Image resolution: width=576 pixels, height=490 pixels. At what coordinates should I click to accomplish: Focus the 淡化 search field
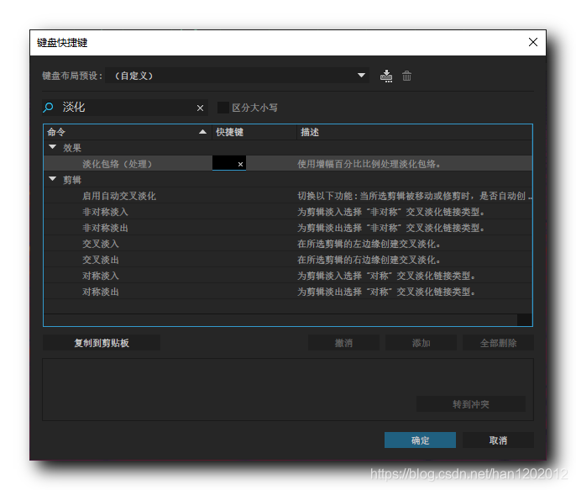tap(127, 108)
